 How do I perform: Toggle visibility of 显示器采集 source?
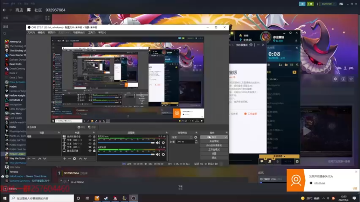[x=90, y=151]
